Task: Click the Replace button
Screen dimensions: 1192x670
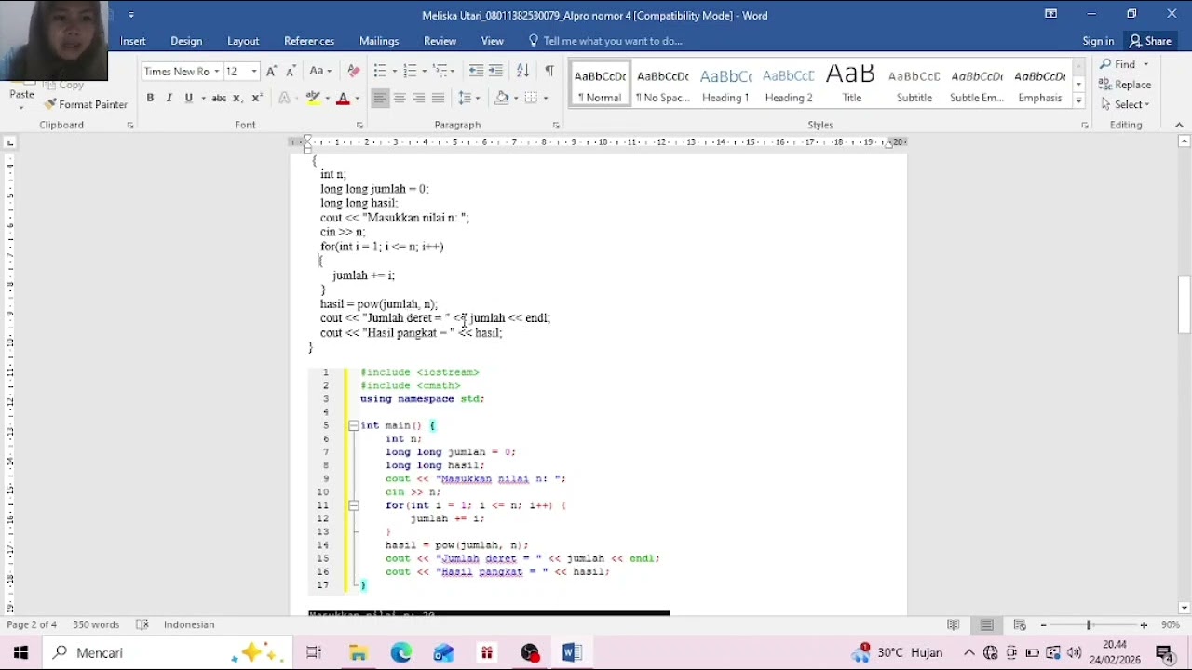Action: coord(1126,85)
